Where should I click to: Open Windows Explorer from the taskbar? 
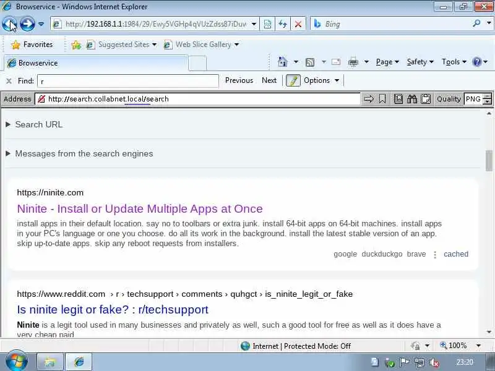50,362
